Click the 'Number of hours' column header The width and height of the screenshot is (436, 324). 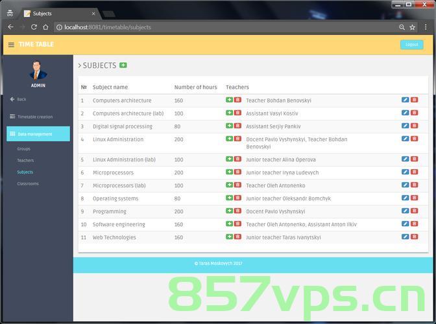coord(195,87)
